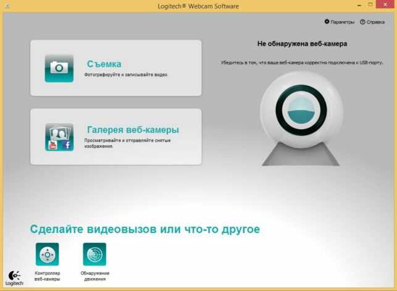Launch the Контроллер веб-камеры icon

point(48,254)
